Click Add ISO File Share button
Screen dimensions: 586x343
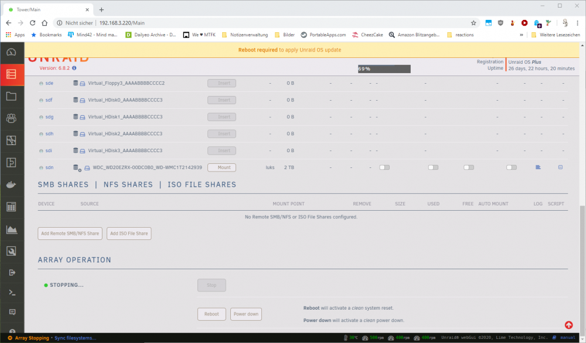129,234
